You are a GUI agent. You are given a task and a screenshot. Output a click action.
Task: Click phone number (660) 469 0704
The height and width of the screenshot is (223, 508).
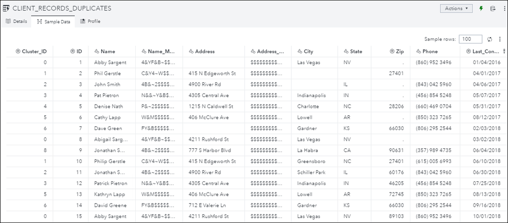pyautogui.click(x=433, y=107)
